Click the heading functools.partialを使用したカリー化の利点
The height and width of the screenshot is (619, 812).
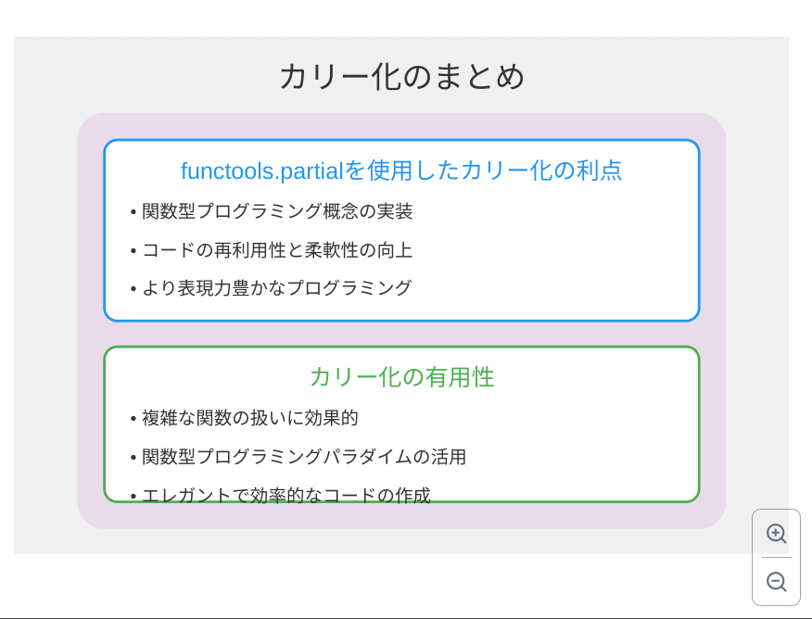400,171
